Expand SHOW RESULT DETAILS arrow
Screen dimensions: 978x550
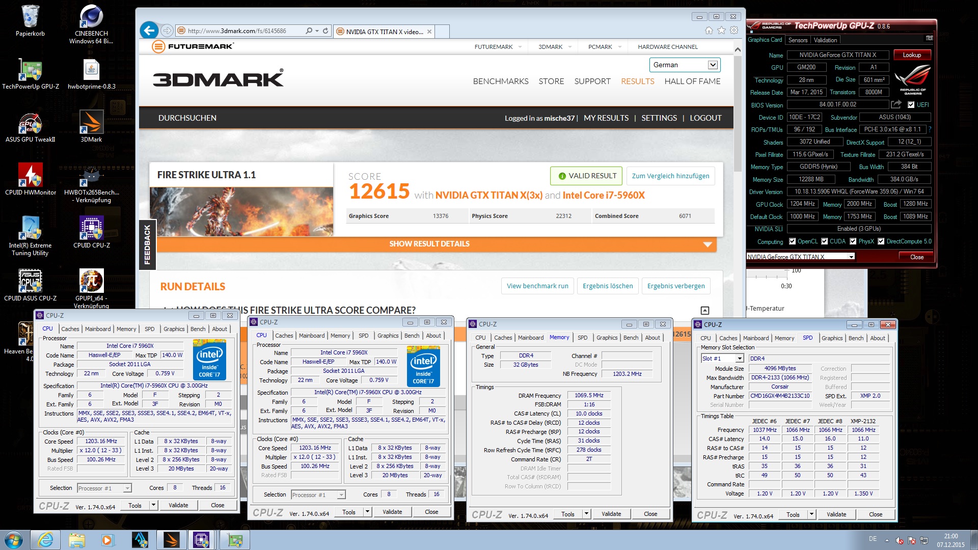click(x=708, y=244)
